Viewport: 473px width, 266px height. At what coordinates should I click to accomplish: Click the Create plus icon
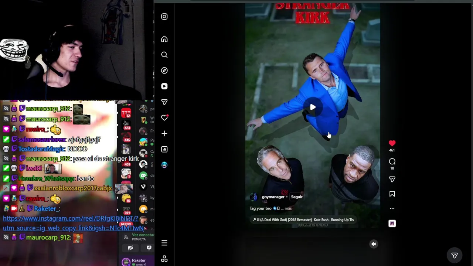click(x=164, y=133)
